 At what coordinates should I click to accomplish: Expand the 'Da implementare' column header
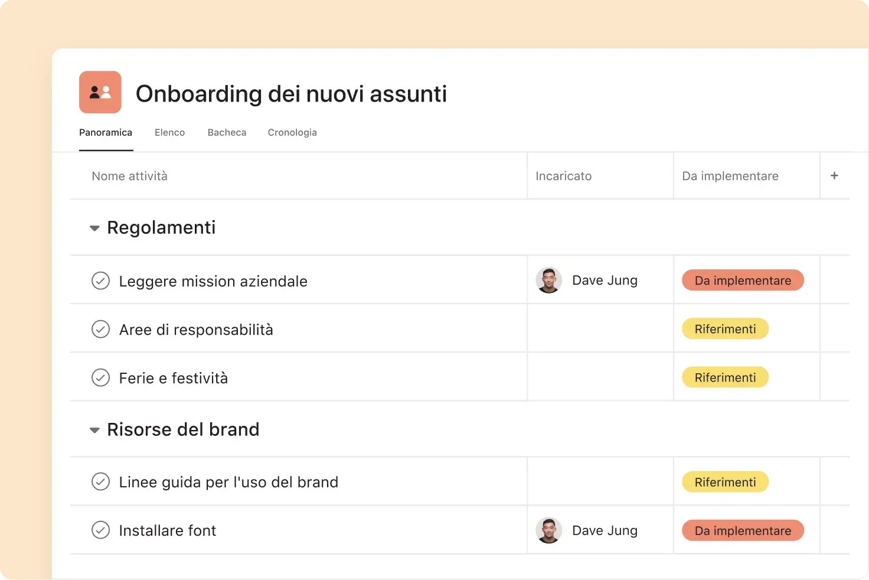click(x=730, y=175)
